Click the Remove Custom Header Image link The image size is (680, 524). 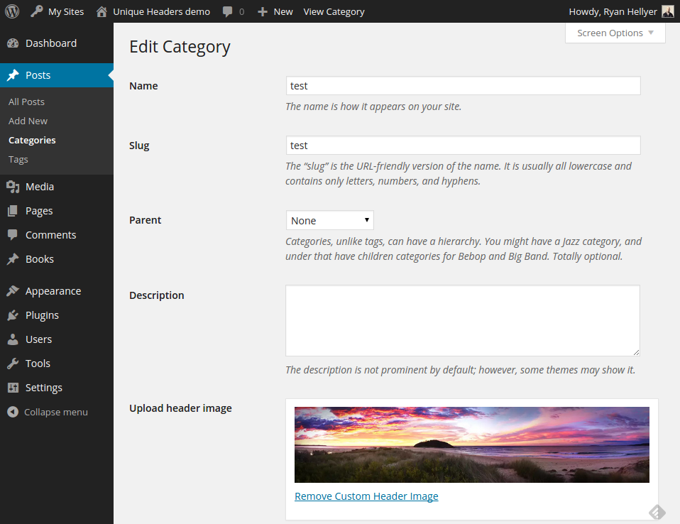pyautogui.click(x=366, y=496)
